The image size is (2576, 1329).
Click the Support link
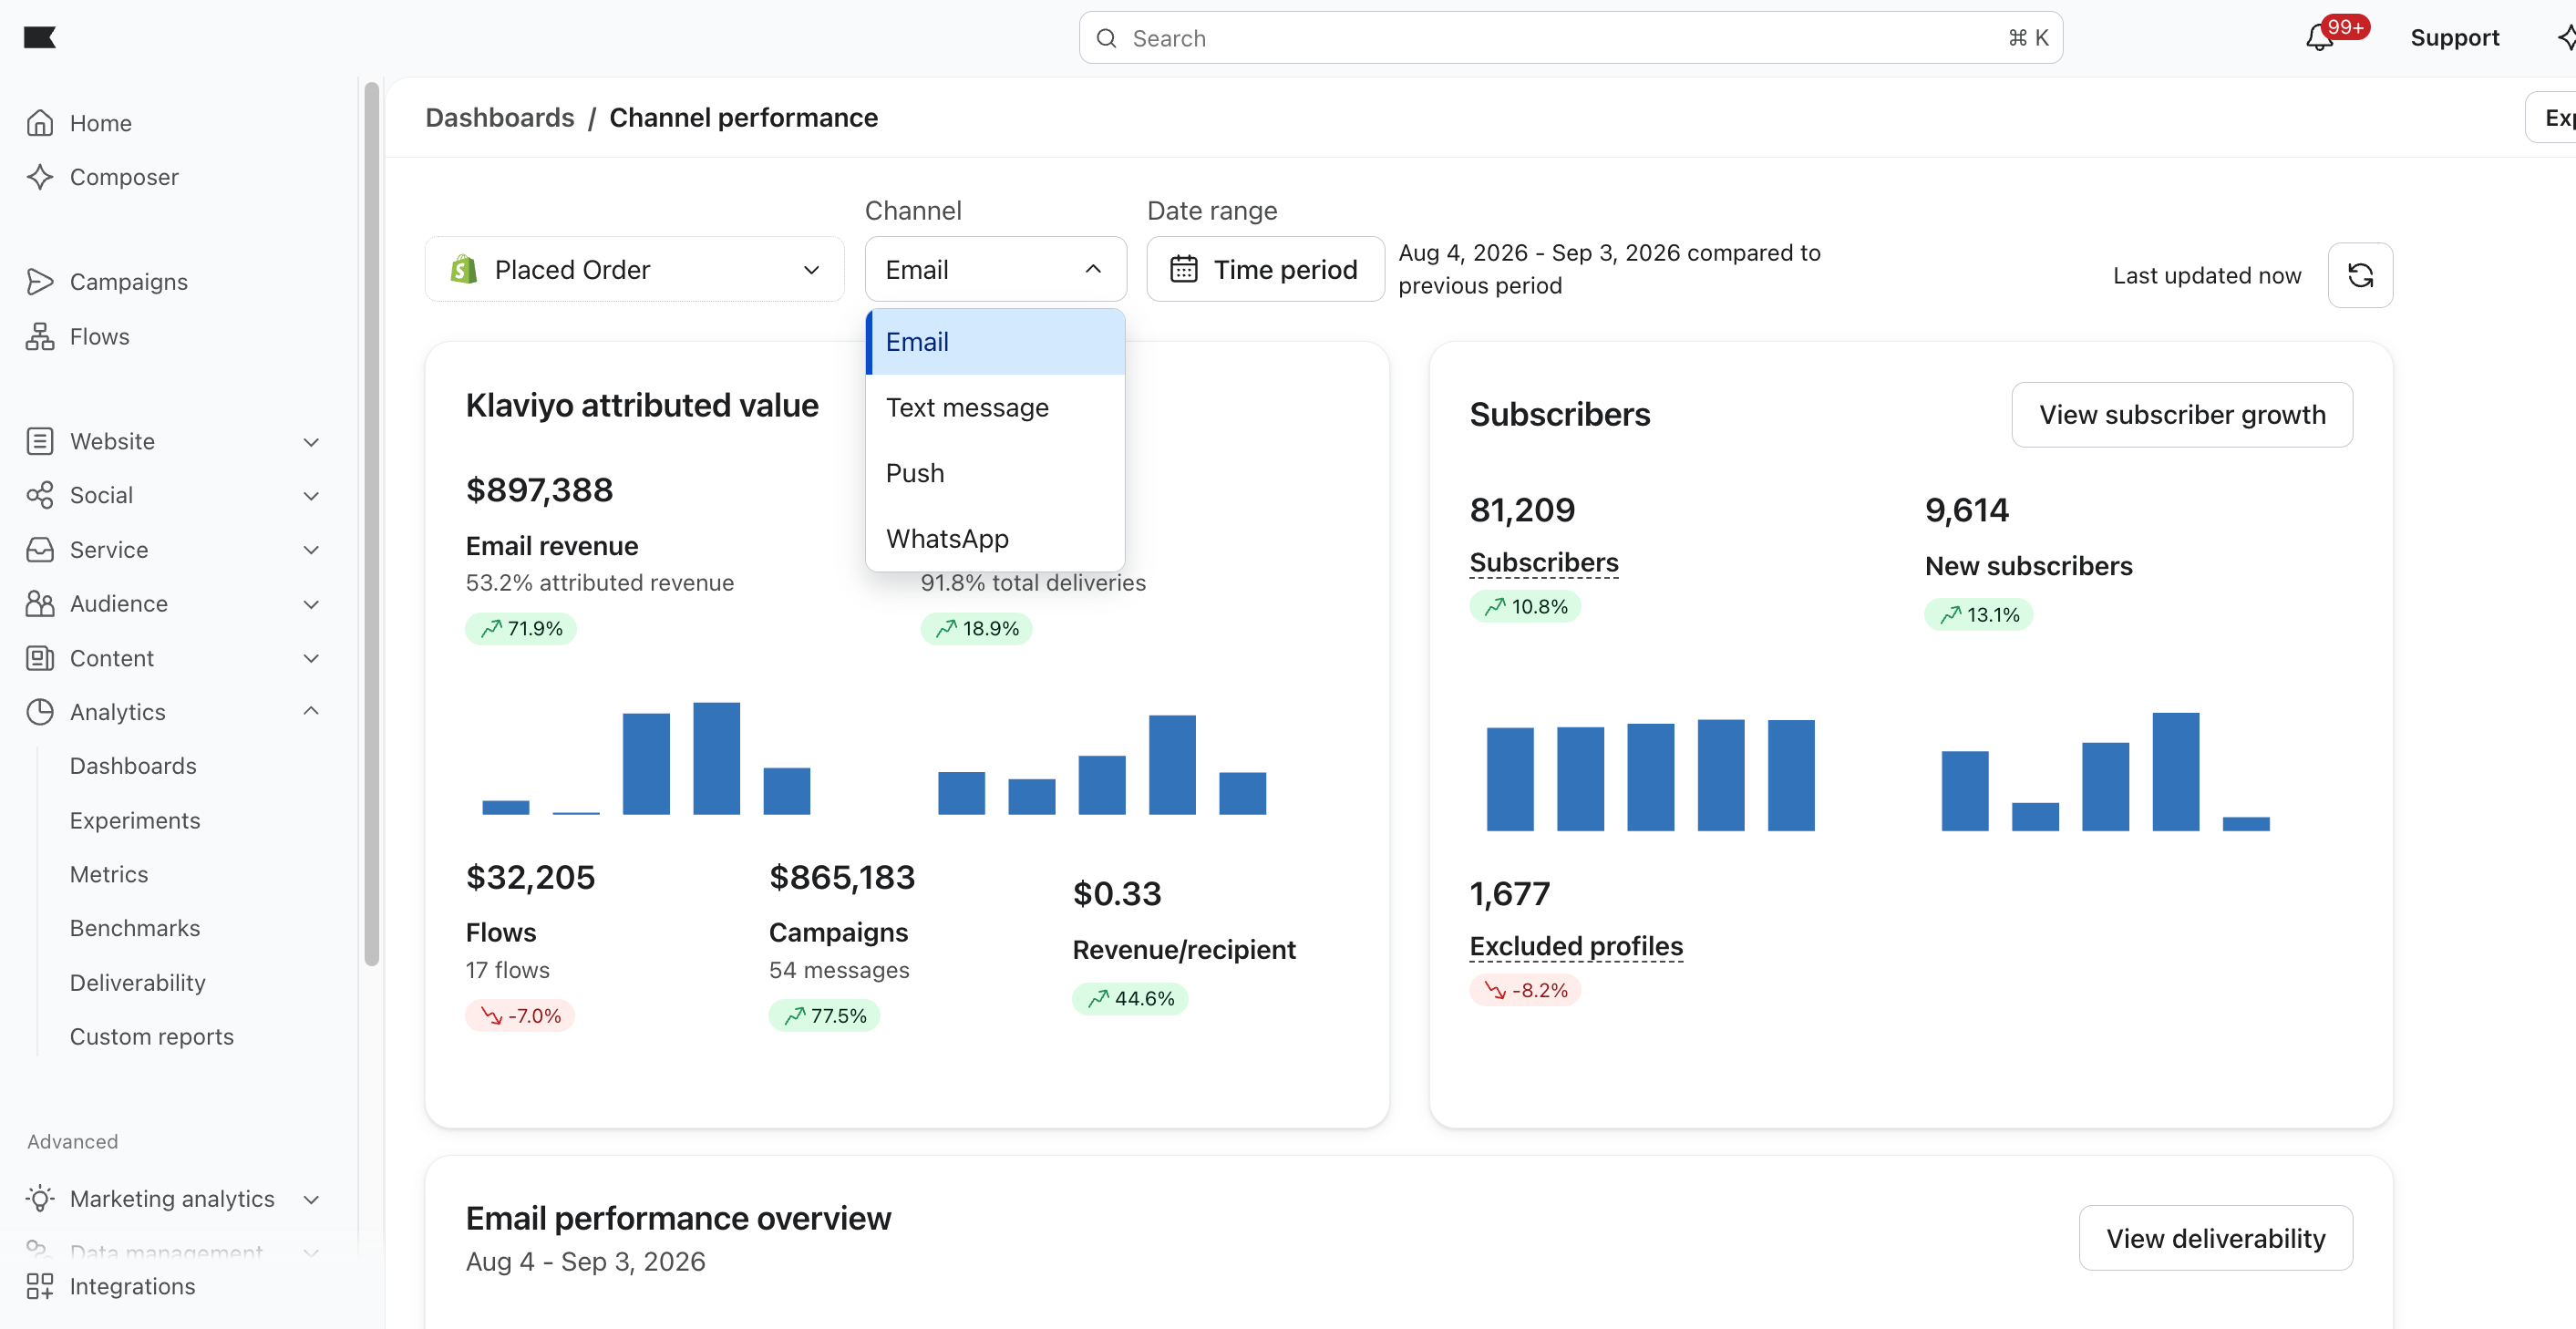point(2454,38)
